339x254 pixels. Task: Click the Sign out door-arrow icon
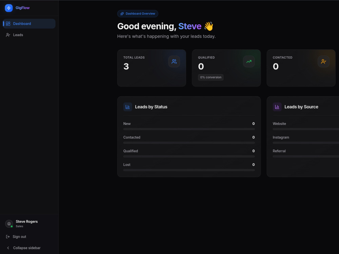pos(8,237)
